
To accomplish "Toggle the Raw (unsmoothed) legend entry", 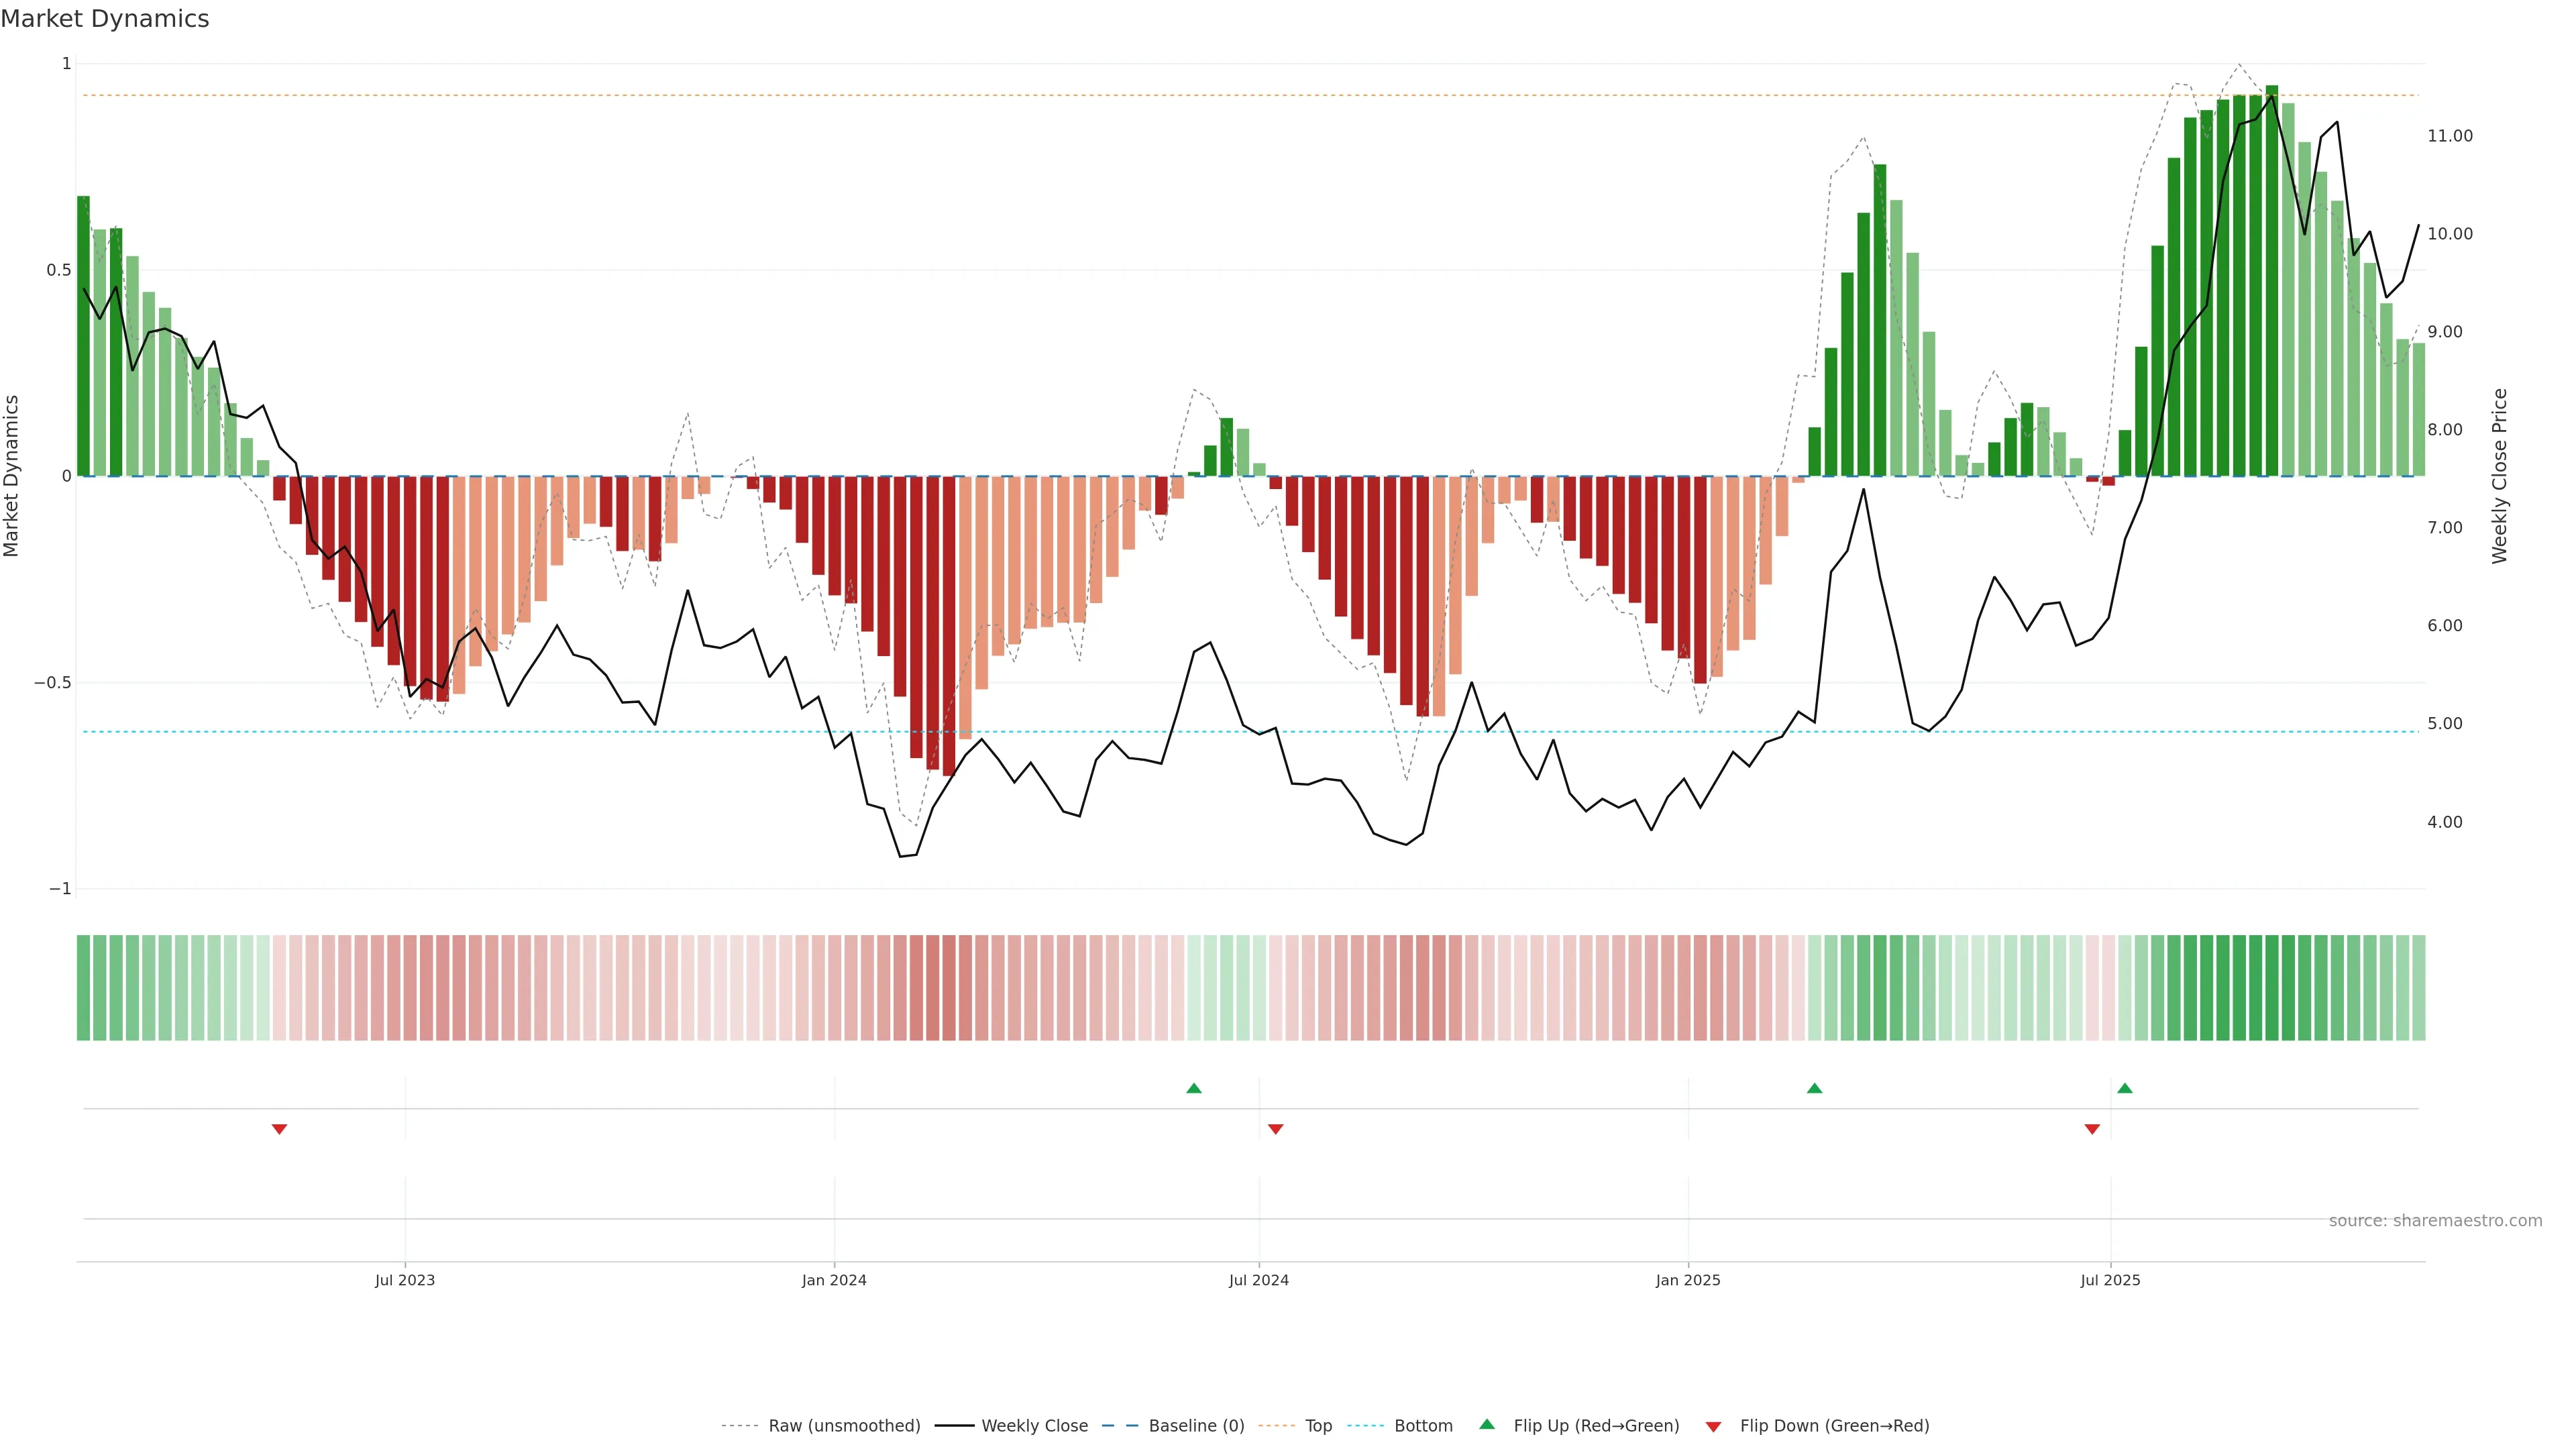I will tap(843, 1426).
